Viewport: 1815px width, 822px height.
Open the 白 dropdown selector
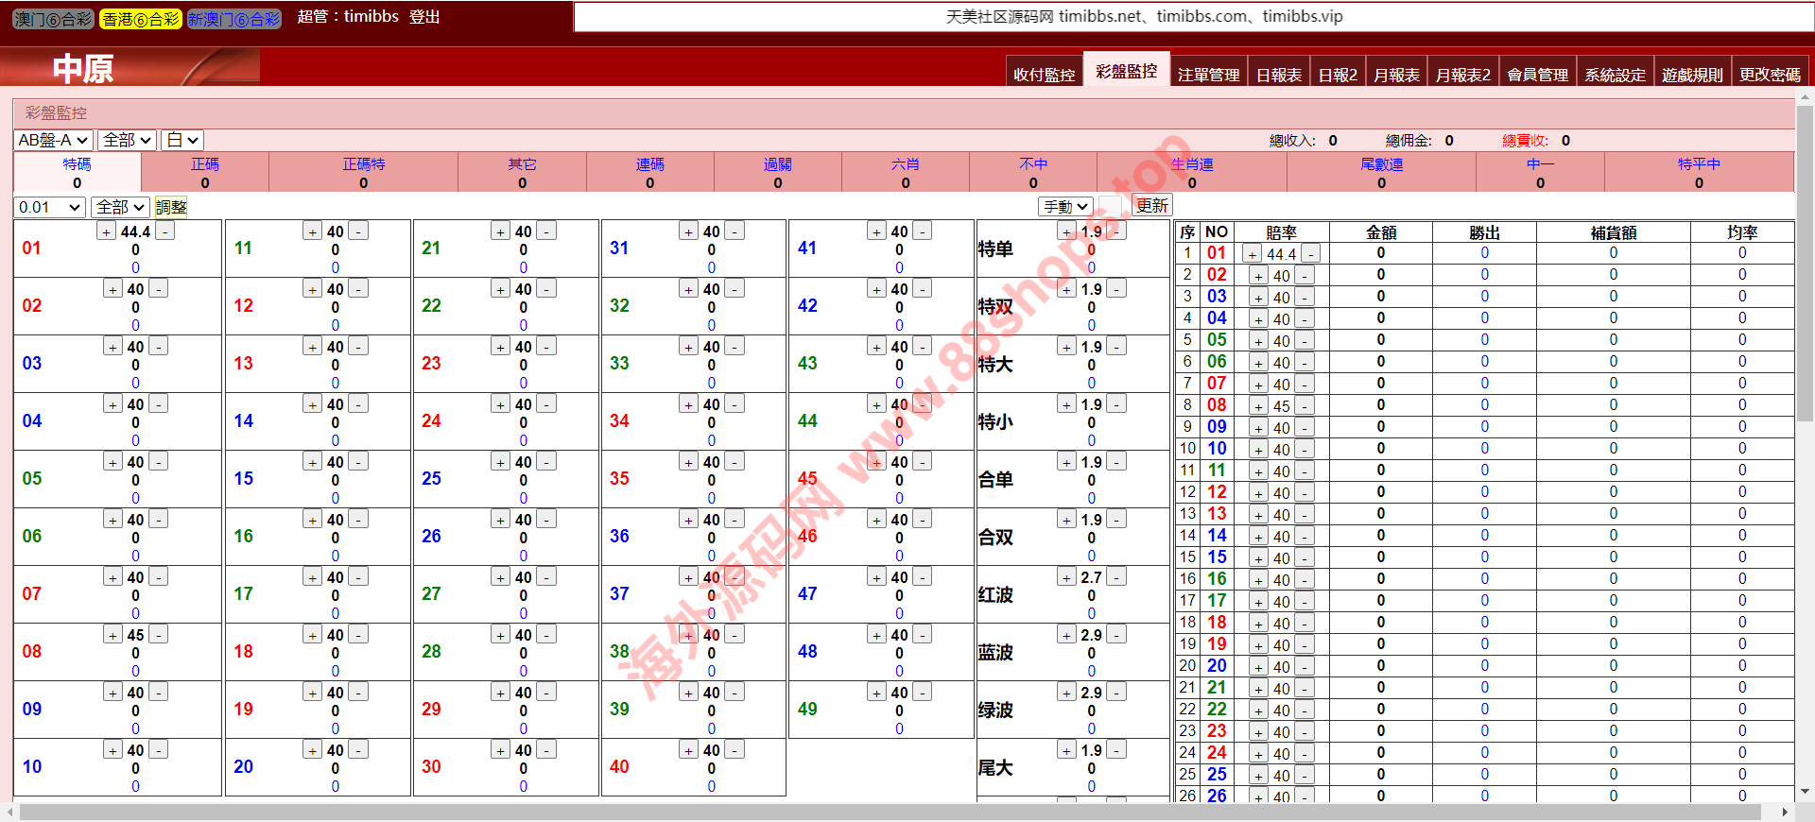(x=181, y=140)
